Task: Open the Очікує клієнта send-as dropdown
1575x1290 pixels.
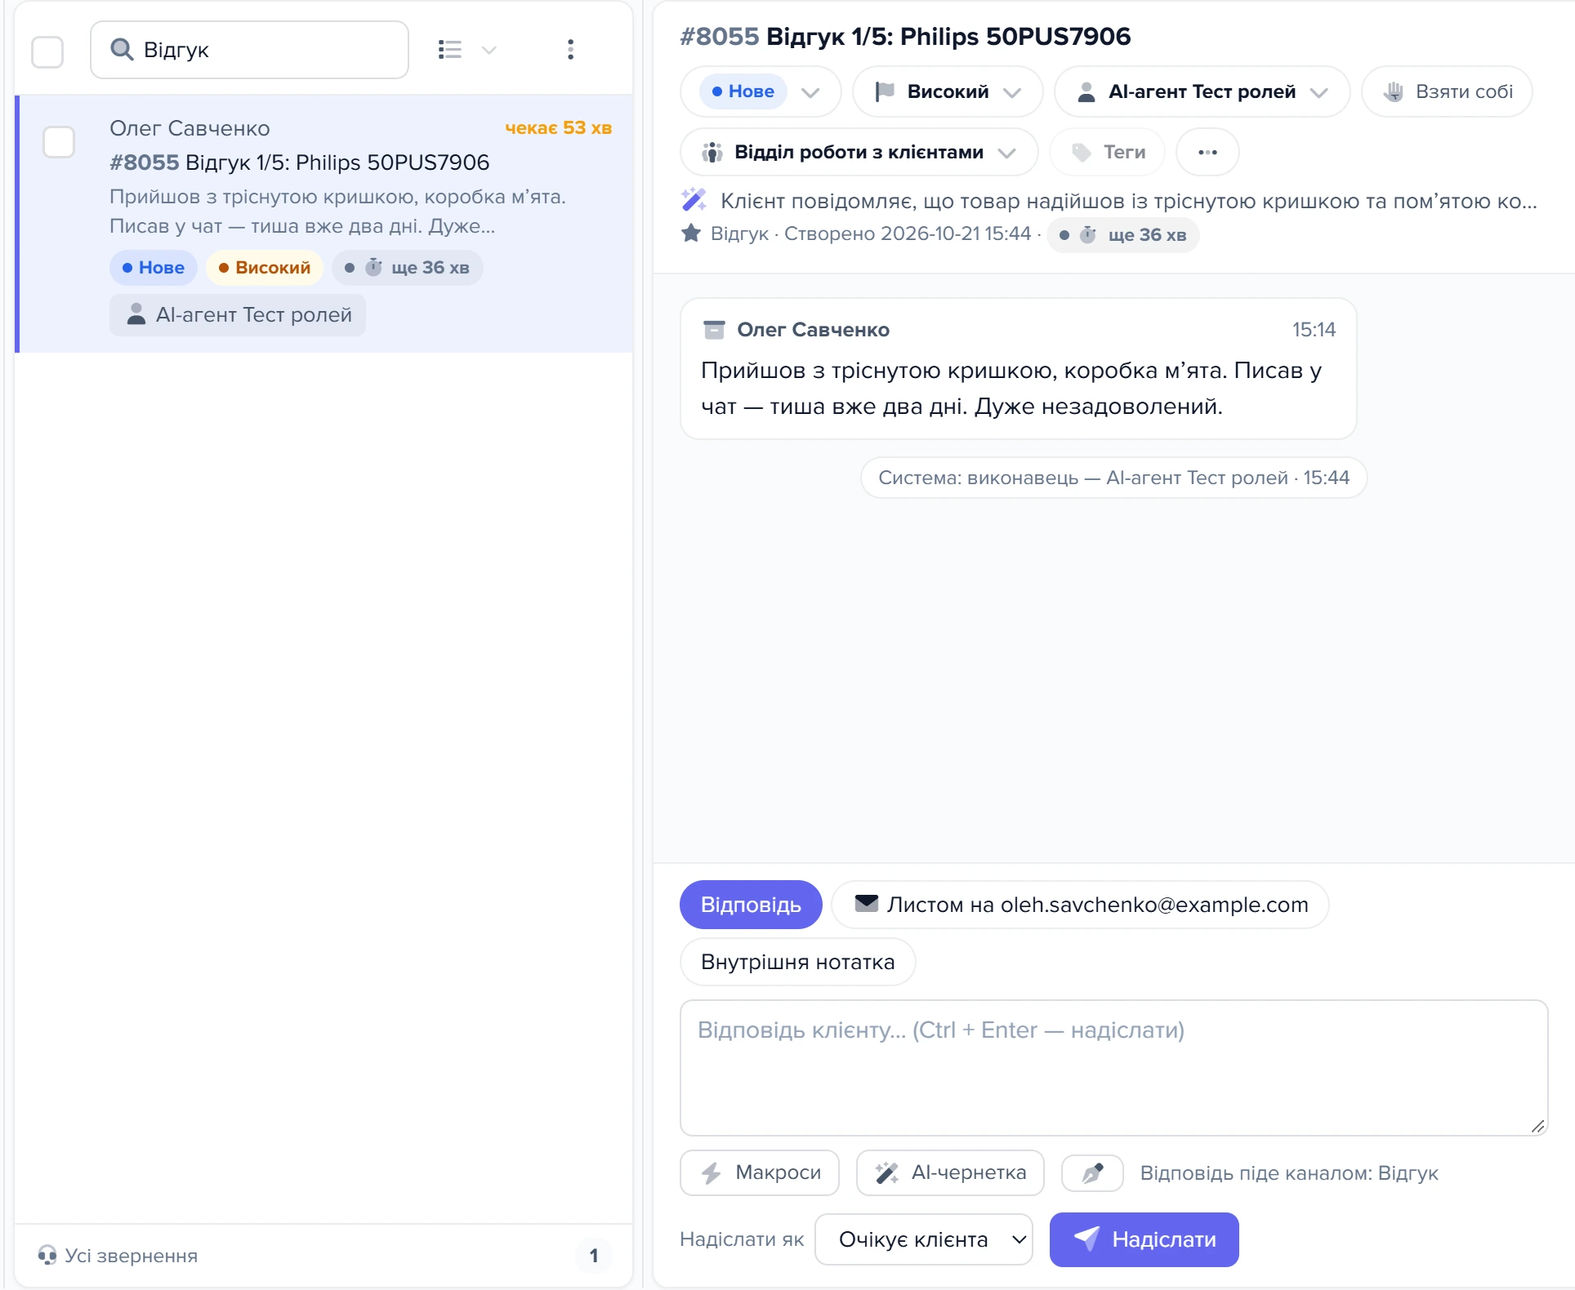Action: pyautogui.click(x=924, y=1239)
